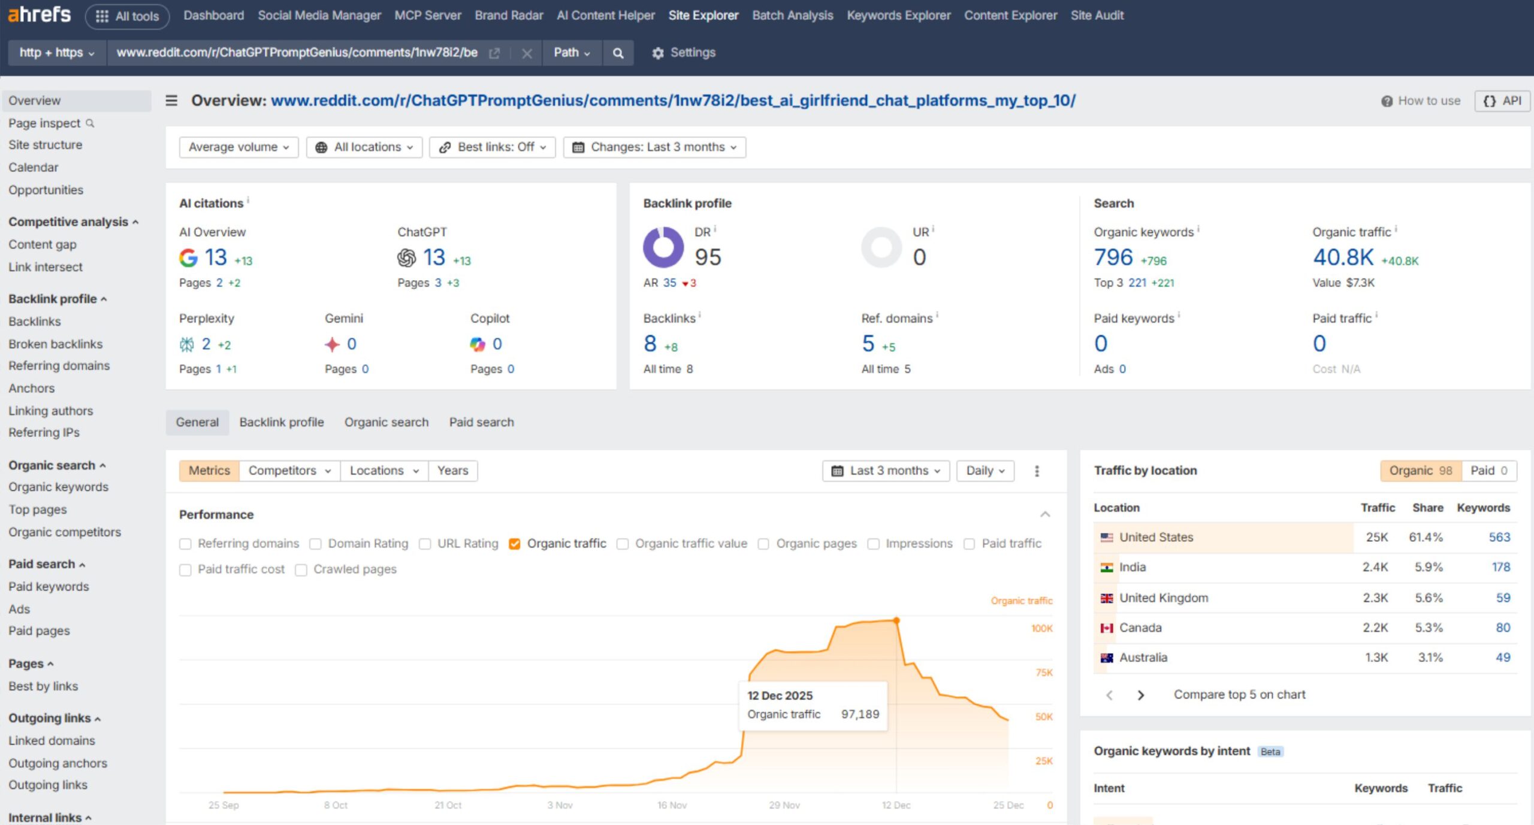1534x825 pixels.
Task: Enable the Crawled pages checkbox
Action: coord(301,569)
